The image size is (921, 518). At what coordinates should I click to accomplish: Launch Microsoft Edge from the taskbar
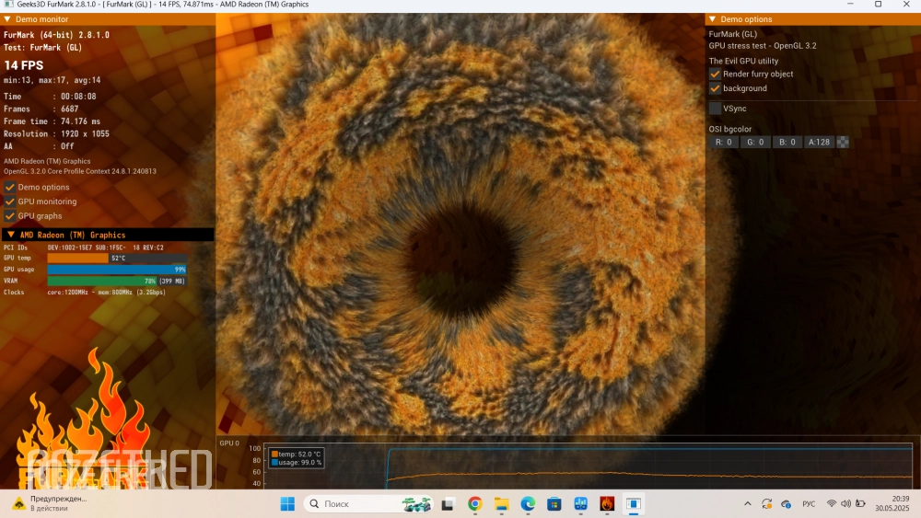[x=529, y=504]
